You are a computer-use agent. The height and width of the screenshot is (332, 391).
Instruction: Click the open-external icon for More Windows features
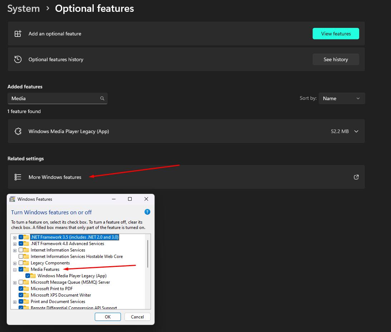pos(356,177)
